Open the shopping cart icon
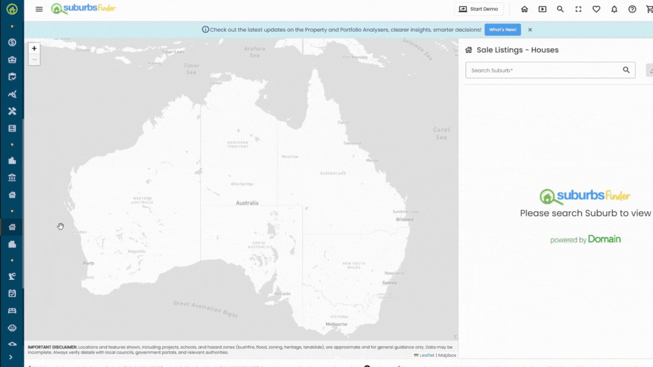This screenshot has width=653, height=367. [649, 9]
